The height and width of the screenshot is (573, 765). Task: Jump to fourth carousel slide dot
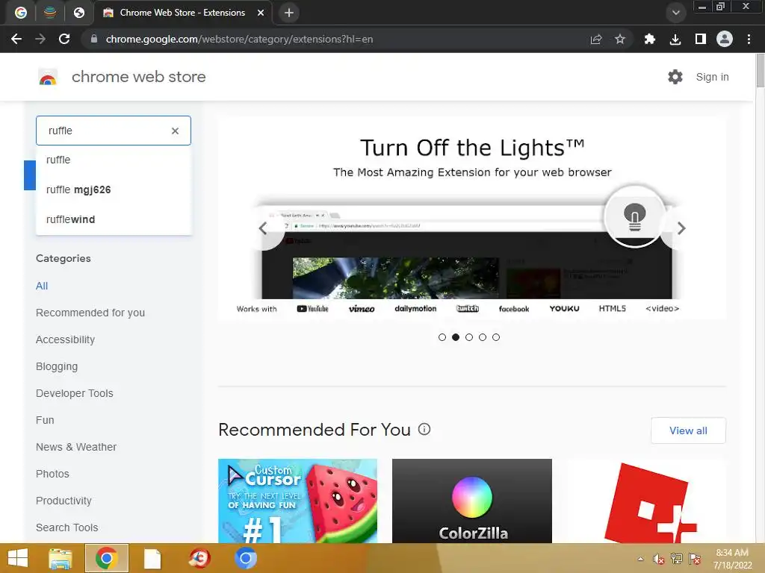[x=483, y=337]
